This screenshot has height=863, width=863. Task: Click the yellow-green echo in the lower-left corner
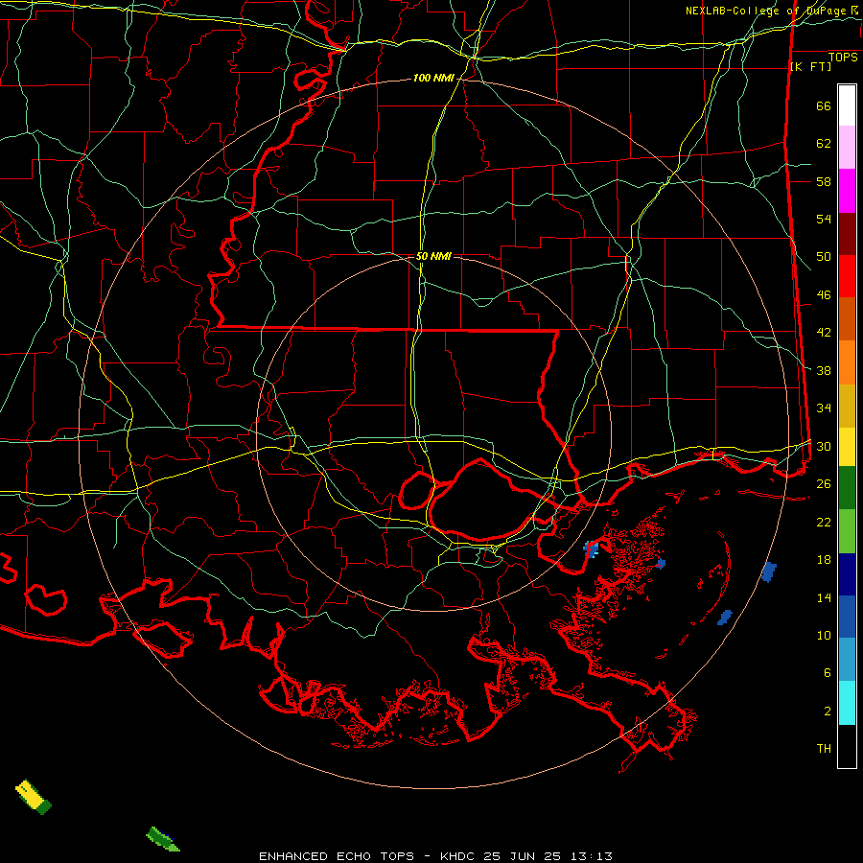33,797
